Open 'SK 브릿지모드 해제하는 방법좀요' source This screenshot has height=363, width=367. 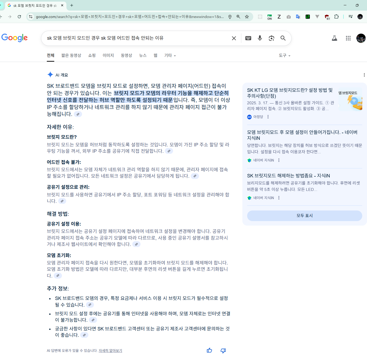288,176
